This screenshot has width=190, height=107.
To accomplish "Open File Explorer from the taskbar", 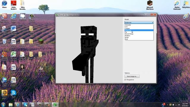I will tap(11, 105).
